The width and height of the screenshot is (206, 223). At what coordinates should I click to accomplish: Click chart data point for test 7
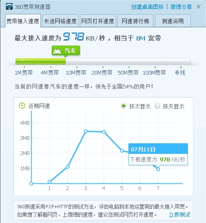point(158,169)
